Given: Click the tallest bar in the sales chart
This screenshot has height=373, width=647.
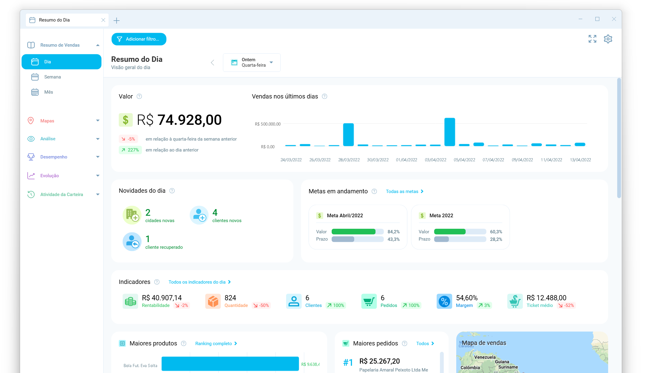Looking at the screenshot, I should pyautogui.click(x=450, y=132).
